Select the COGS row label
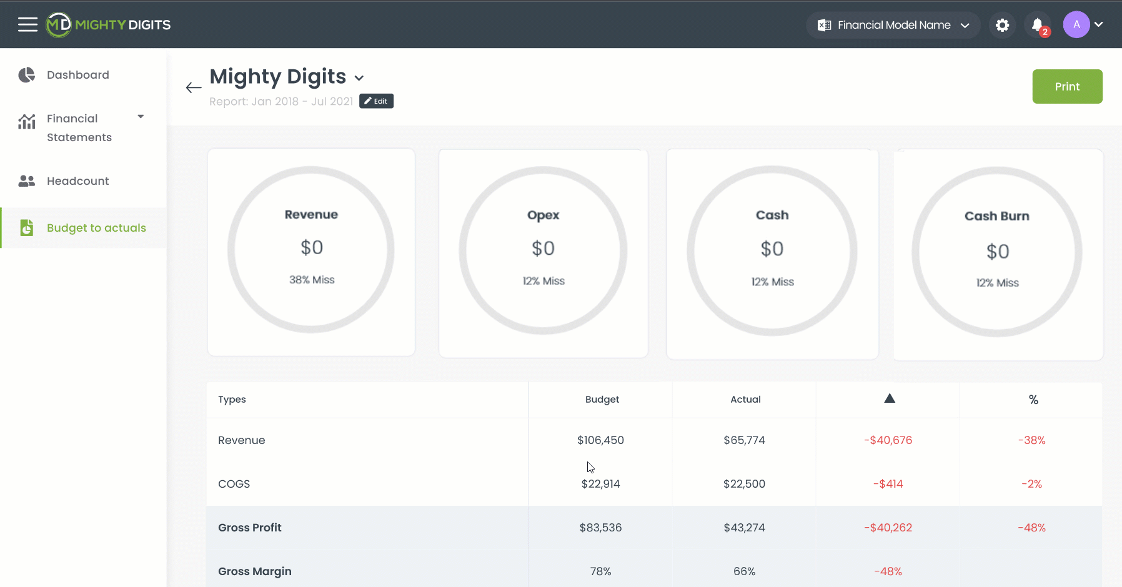 point(234,484)
